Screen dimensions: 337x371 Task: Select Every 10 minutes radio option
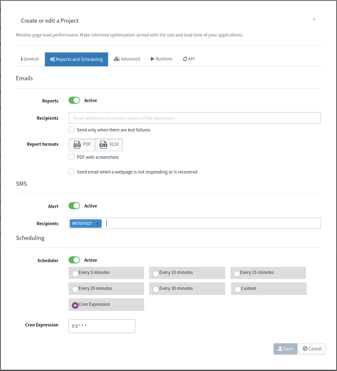(x=156, y=274)
